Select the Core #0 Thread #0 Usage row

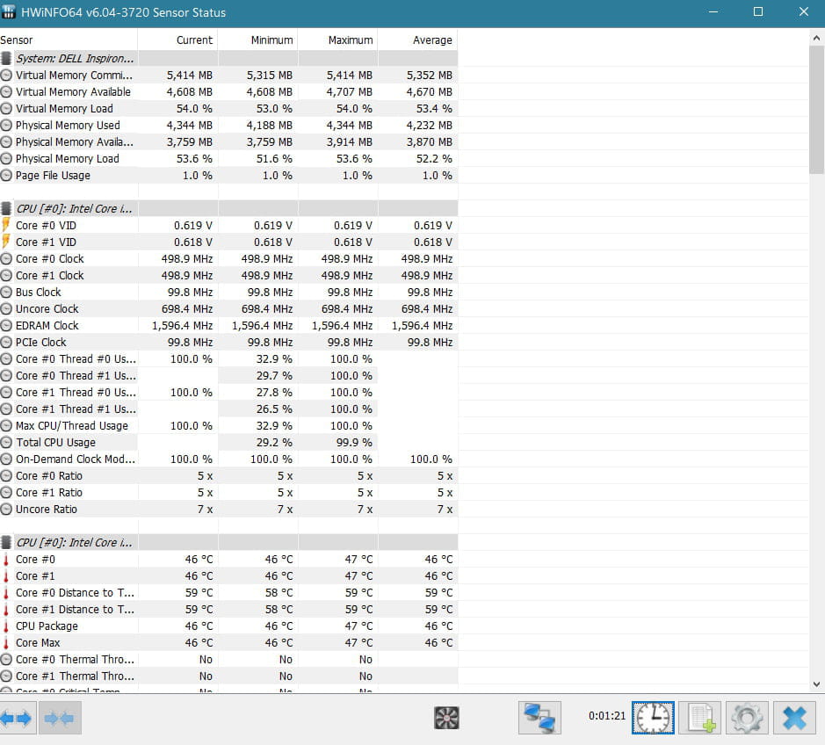click(x=229, y=358)
